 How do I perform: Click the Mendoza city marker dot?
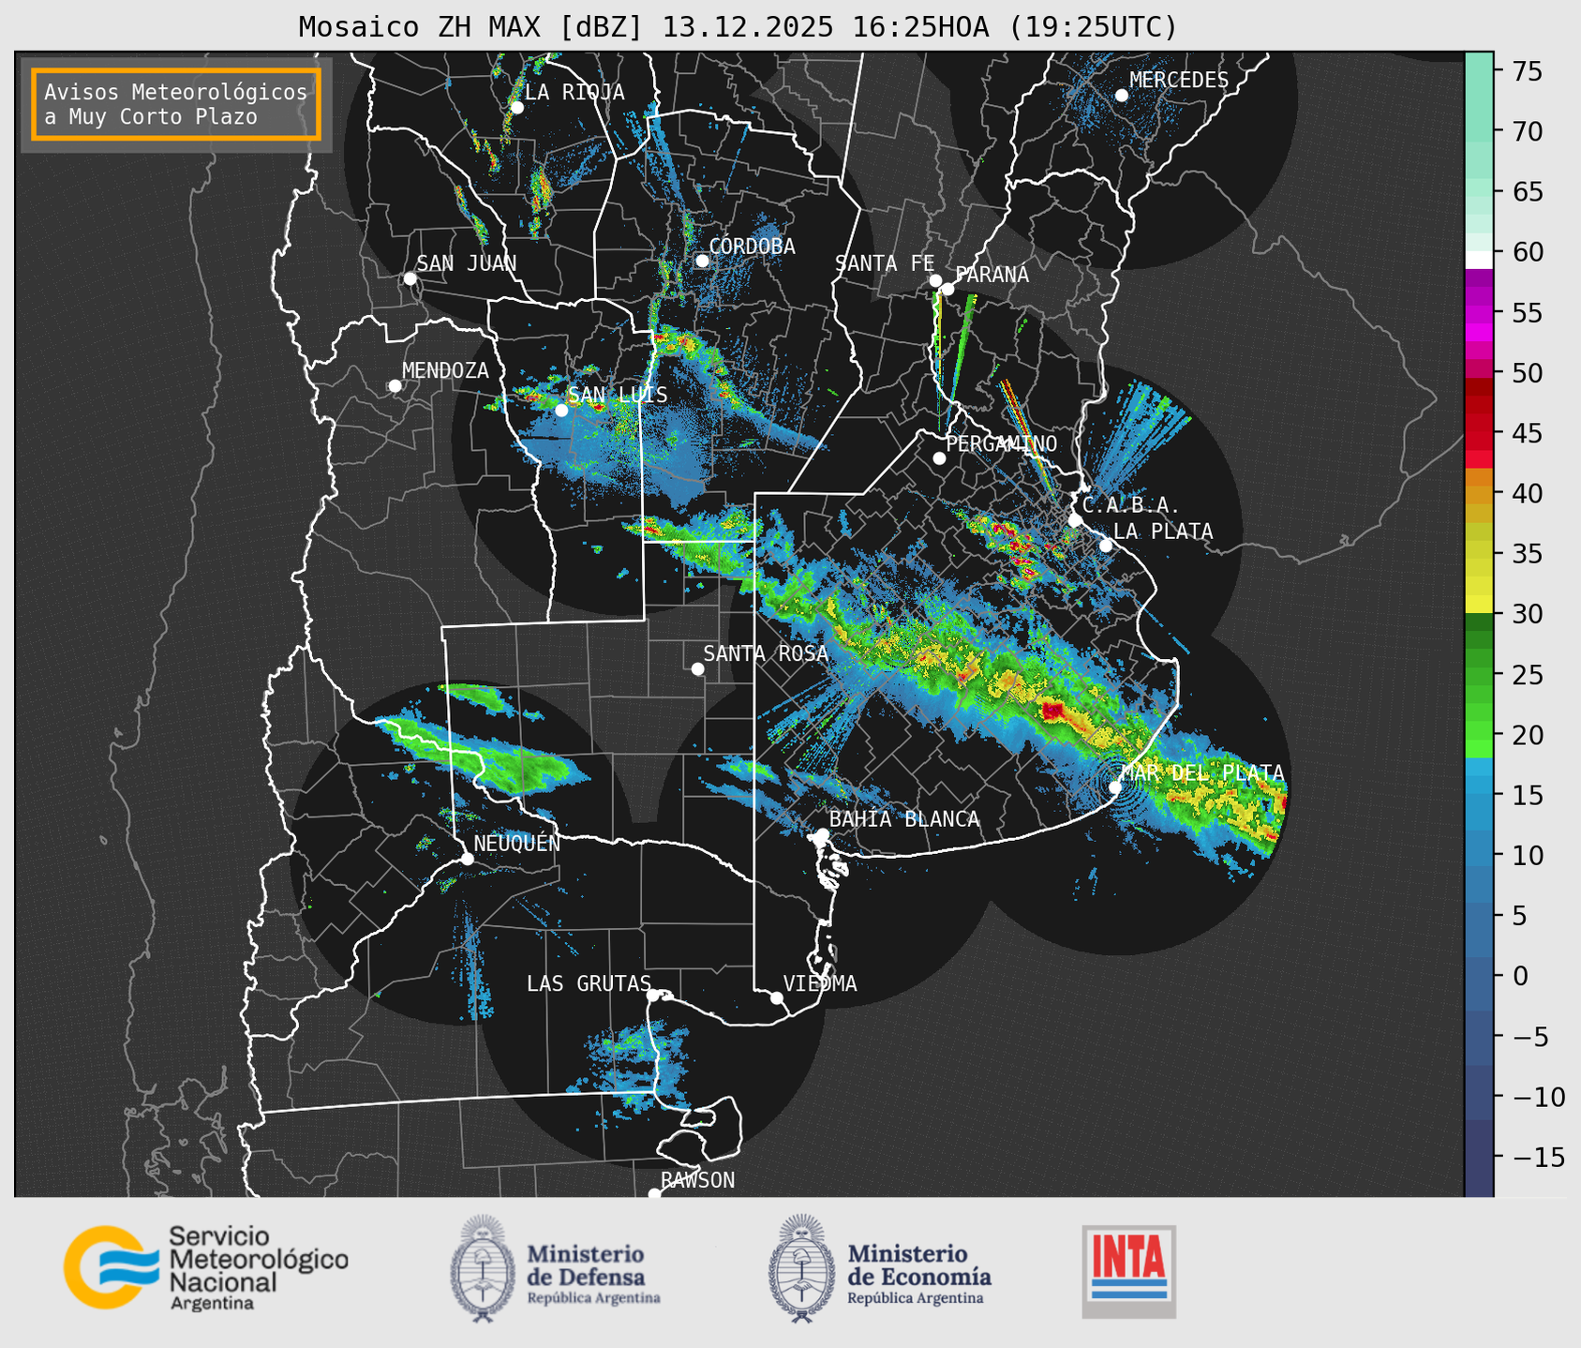coord(395,386)
